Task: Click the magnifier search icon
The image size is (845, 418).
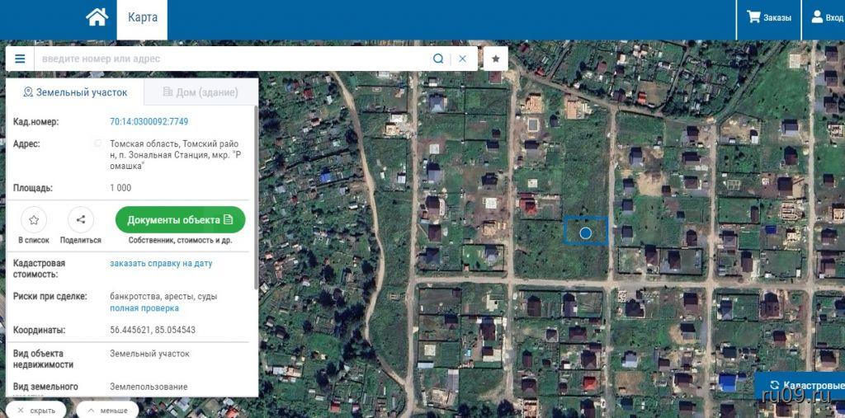Action: (x=438, y=59)
